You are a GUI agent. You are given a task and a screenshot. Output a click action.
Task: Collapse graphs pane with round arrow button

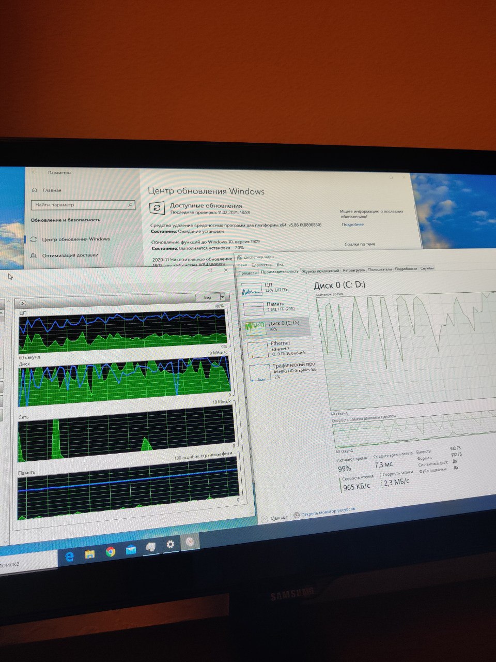22,303
